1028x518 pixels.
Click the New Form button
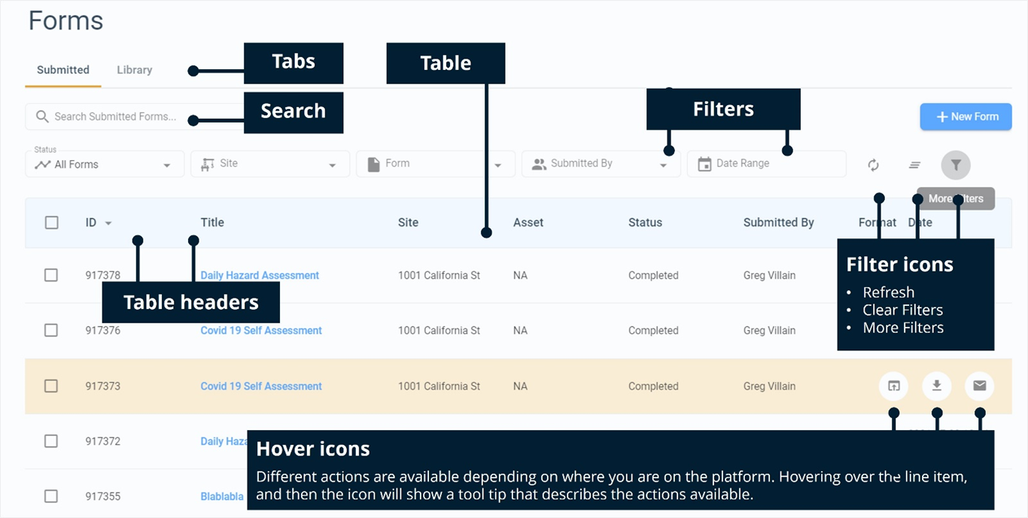[966, 117]
